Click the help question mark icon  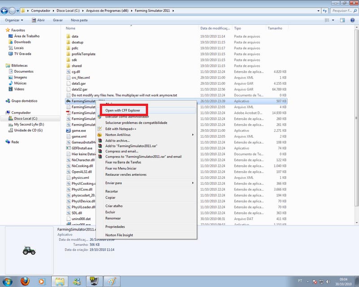click(x=352, y=20)
